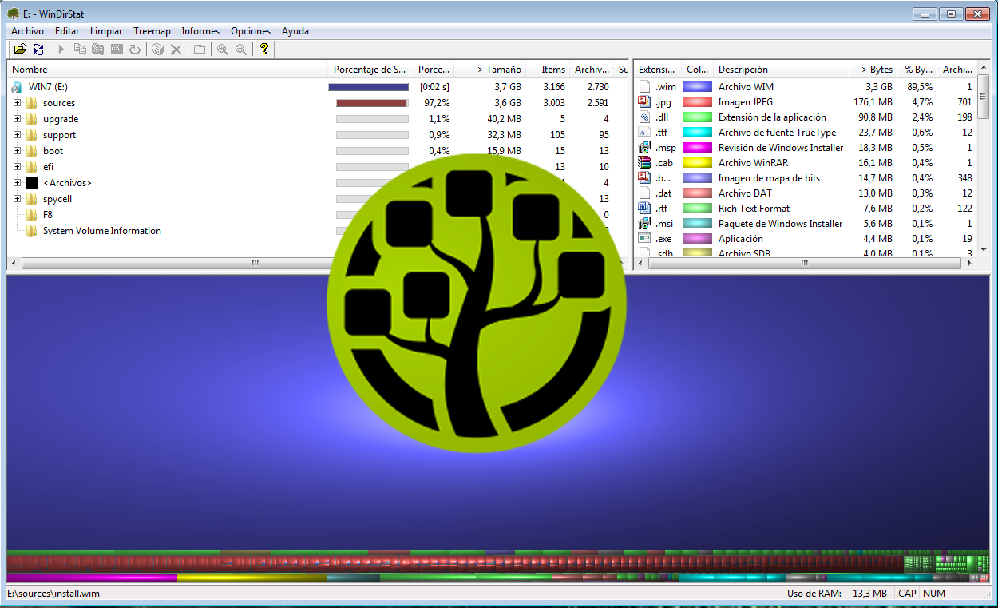
Task: Expand the sources folder tree node
Action: [17, 103]
